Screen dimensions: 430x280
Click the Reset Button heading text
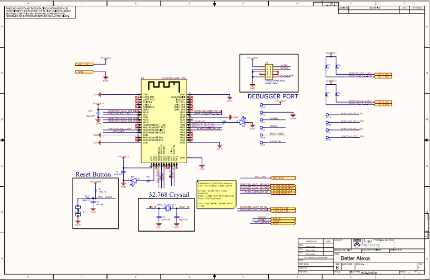(93, 174)
